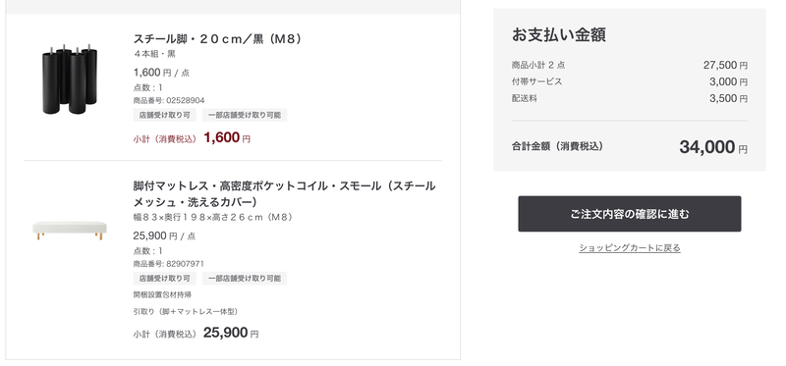Click the 付帯サービス 3,000円 row
This screenshot has height=366, width=786.
[x=629, y=81]
